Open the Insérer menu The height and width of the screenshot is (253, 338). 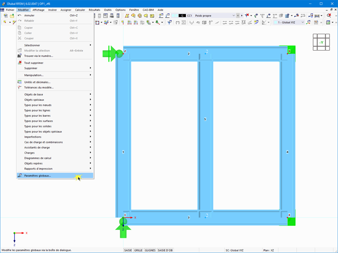52,10
